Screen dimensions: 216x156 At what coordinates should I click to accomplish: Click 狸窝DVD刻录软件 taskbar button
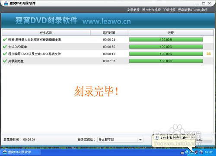[20, 152]
